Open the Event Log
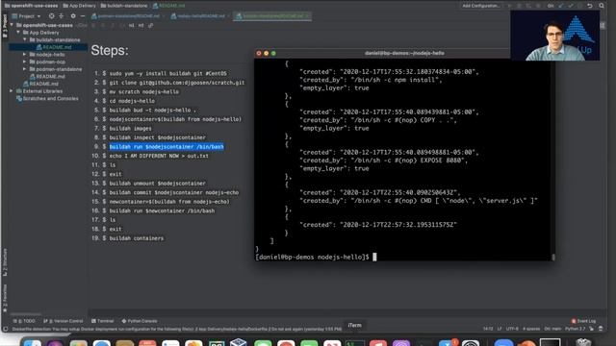Viewport: 616px width, 346px height. [x=583, y=321]
